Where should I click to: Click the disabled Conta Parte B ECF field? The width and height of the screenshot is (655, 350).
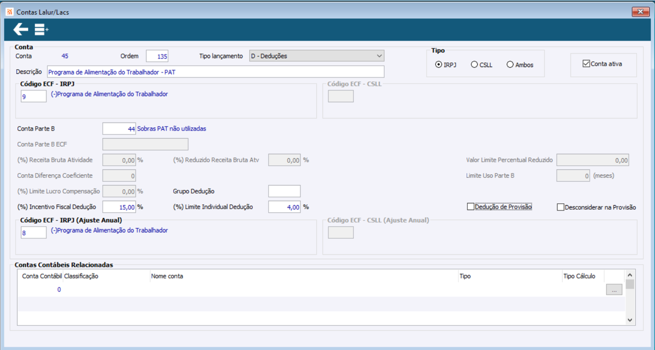(145, 144)
